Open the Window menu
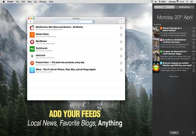Image resolution: width=196 pixels, height=136 pixels. coord(43,2)
